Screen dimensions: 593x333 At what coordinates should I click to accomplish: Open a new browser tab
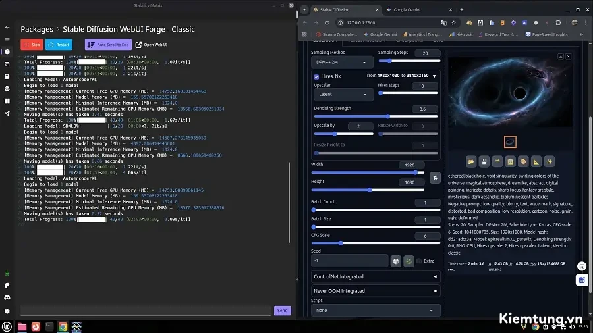point(462,9)
